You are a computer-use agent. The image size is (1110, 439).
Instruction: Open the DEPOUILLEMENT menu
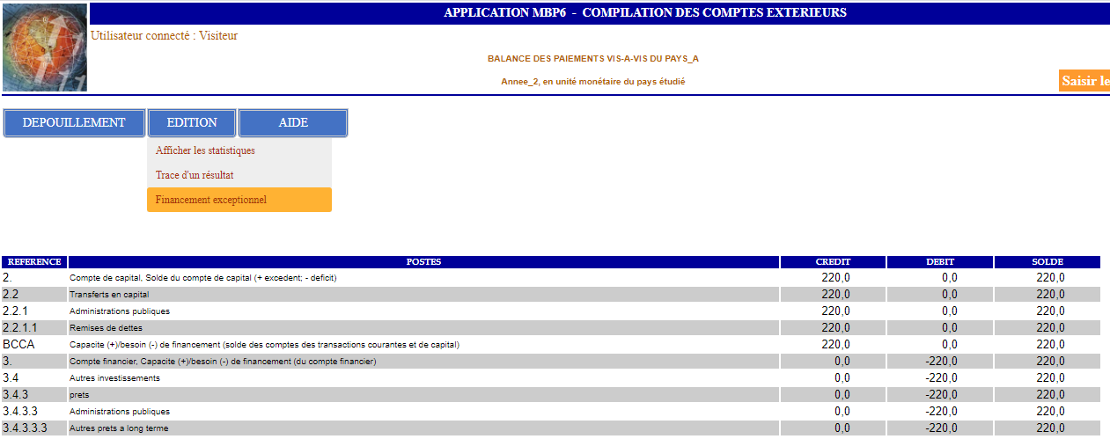tap(74, 123)
